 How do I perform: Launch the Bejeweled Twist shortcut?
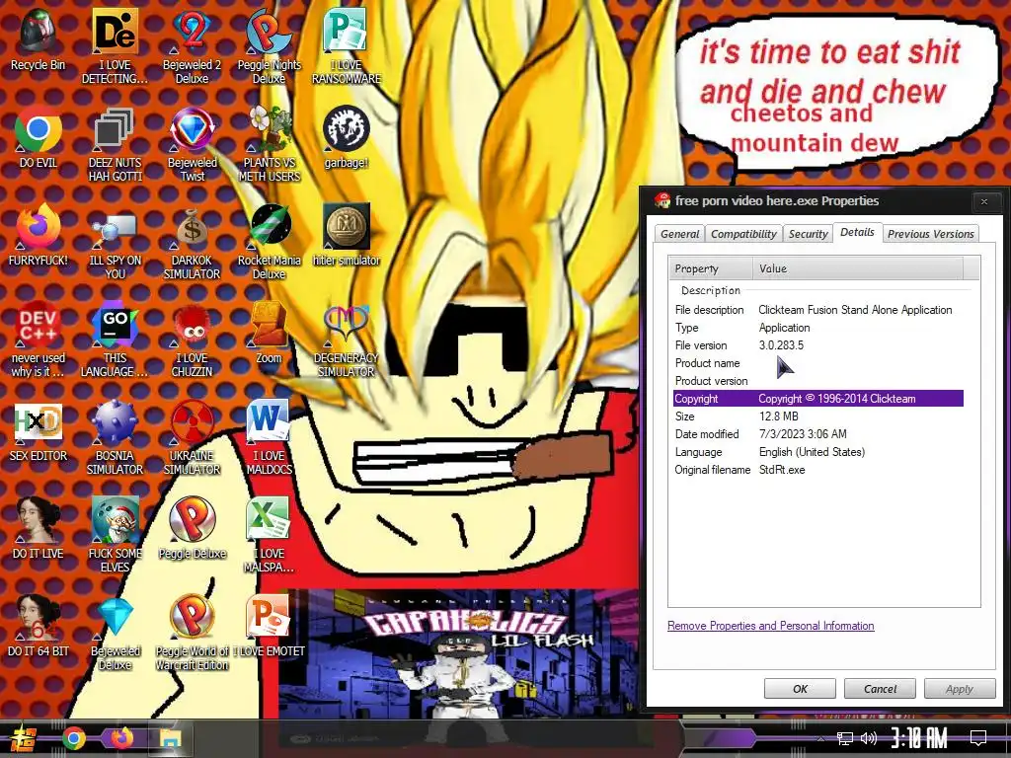point(193,144)
